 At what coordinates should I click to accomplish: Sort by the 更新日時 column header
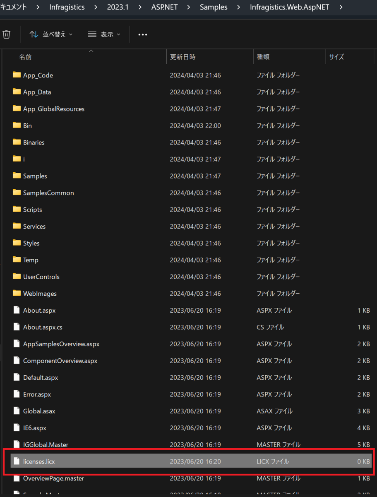pyautogui.click(x=182, y=57)
